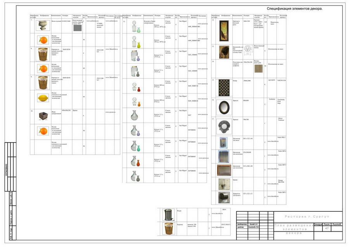This screenshot has width=349, height=247.
Task: Select 'План размещения элементов декора' caption
Action: point(294,229)
